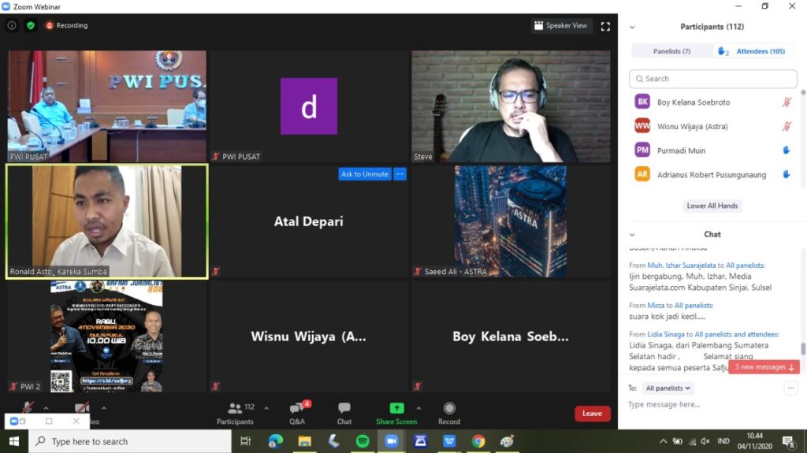
Task: Expand participants options arrow in toolbar
Action: point(266,408)
